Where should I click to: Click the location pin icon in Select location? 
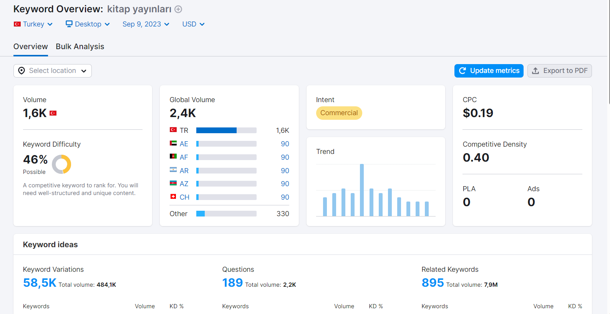tap(22, 71)
